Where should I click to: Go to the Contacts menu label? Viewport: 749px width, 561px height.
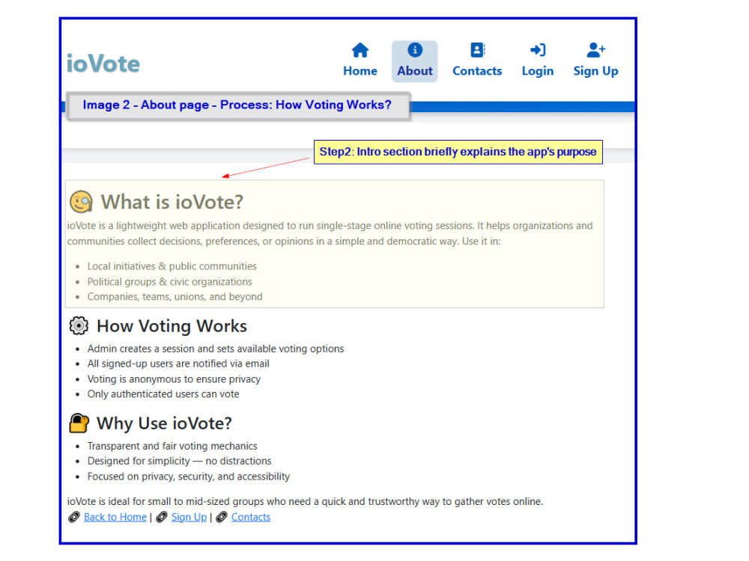477,71
